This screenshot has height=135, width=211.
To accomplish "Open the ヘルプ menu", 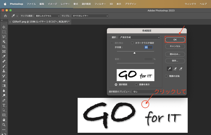I will pos(203,4).
